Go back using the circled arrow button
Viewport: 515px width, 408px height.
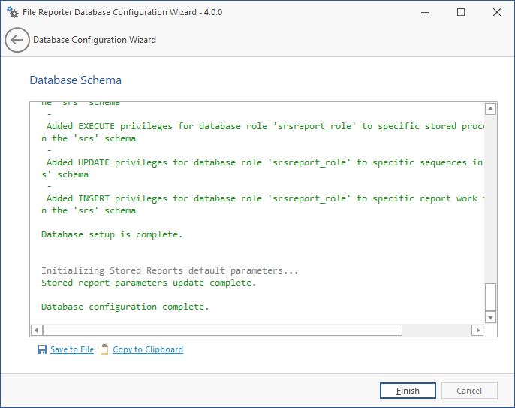pos(17,40)
